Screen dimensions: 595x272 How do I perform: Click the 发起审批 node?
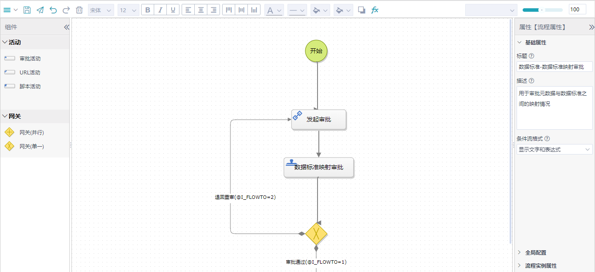click(x=319, y=119)
